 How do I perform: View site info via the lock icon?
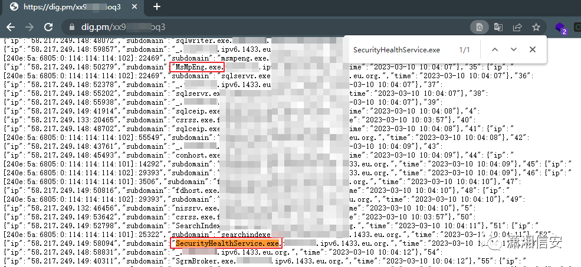[x=72, y=27]
